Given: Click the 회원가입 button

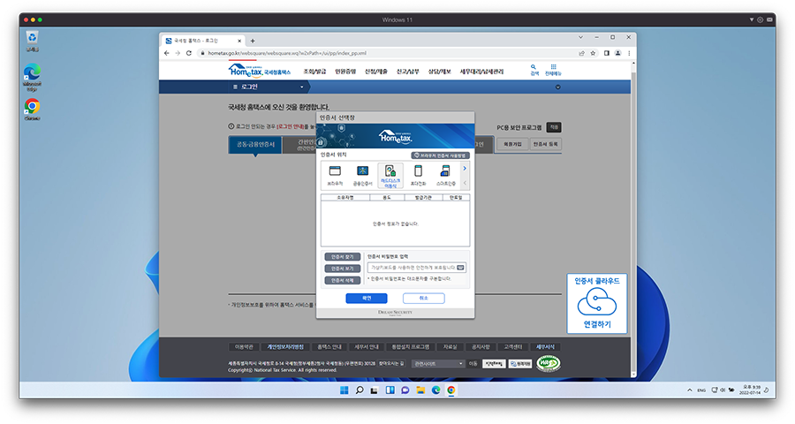Looking at the screenshot, I should (x=512, y=144).
